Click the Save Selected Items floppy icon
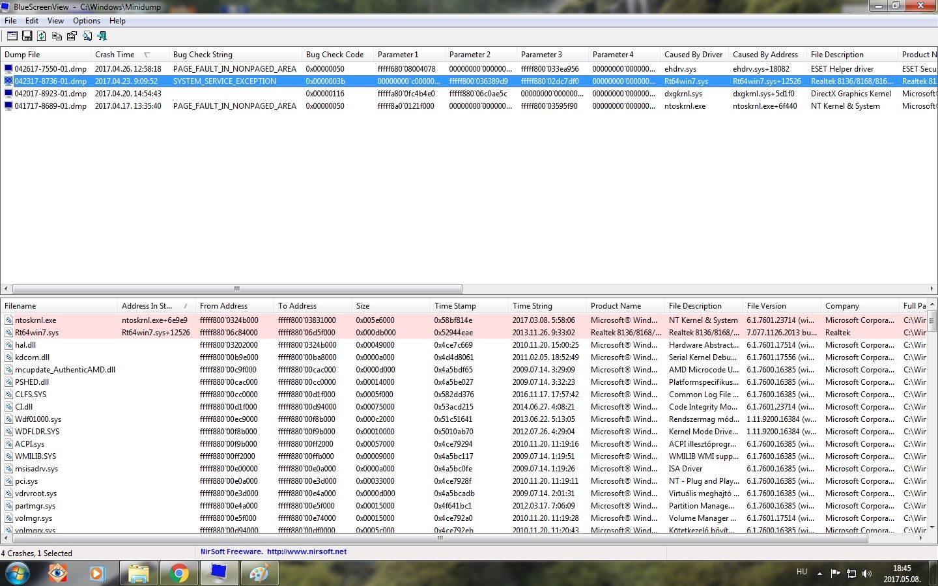 27,36
